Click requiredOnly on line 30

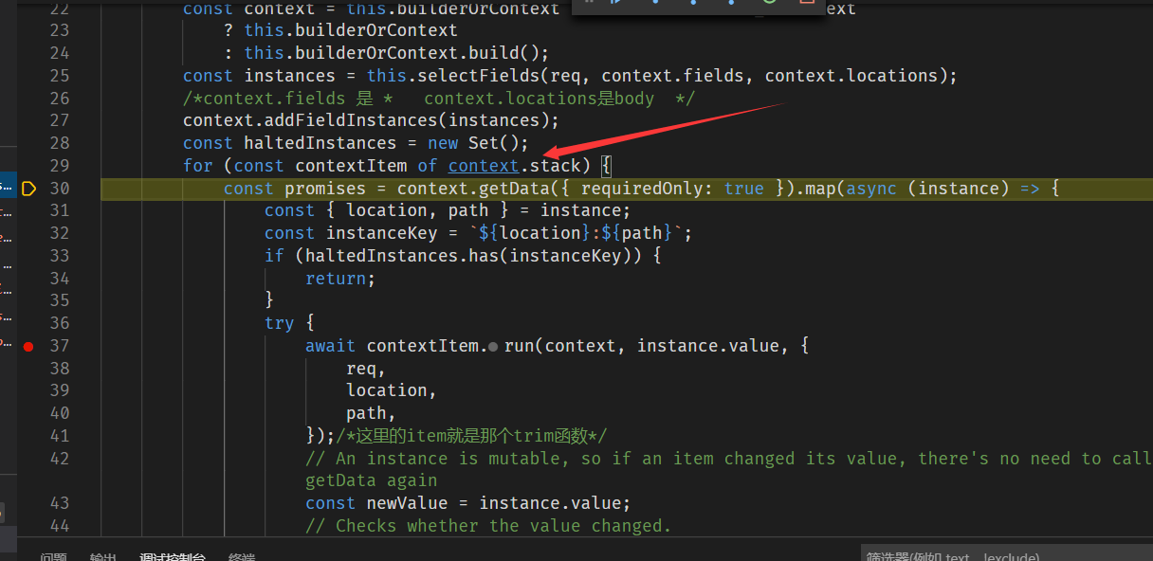tap(642, 189)
